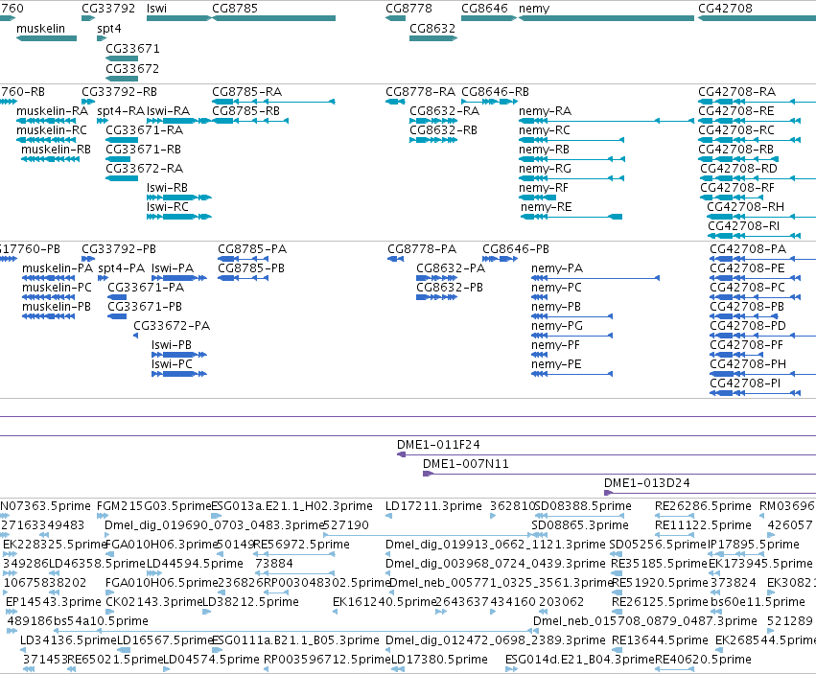
Task: Open protein label CG42708-PC
Action: (x=747, y=288)
